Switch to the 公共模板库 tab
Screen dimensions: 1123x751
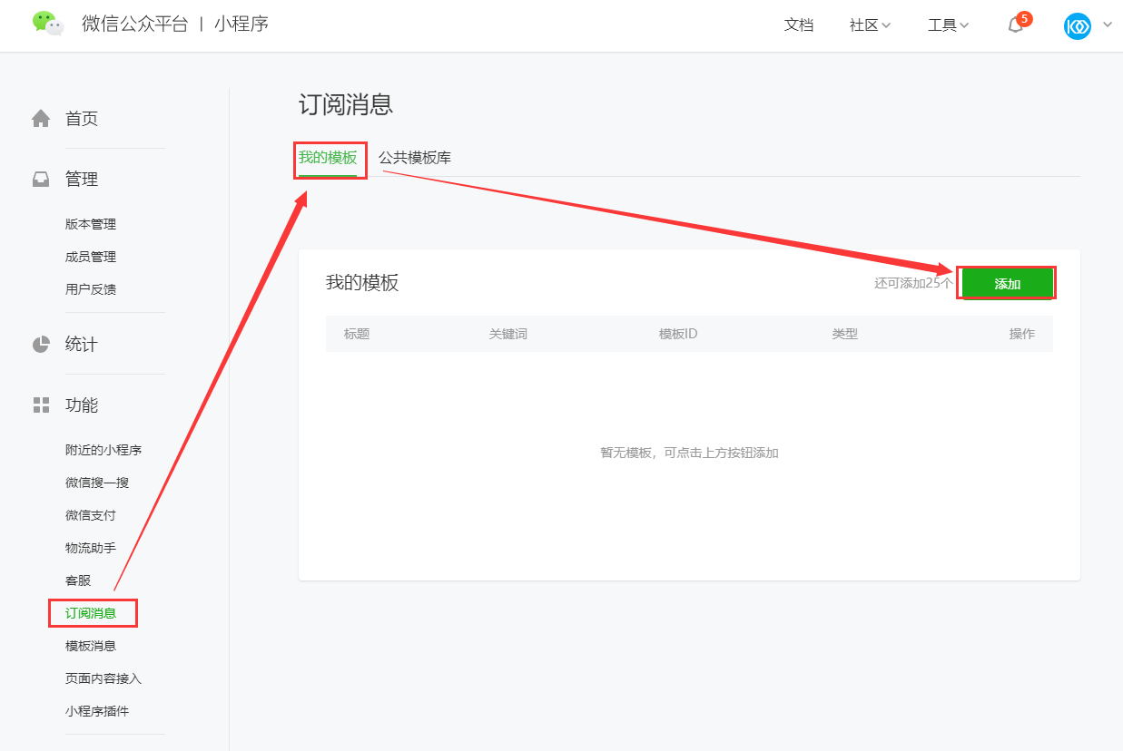[415, 158]
